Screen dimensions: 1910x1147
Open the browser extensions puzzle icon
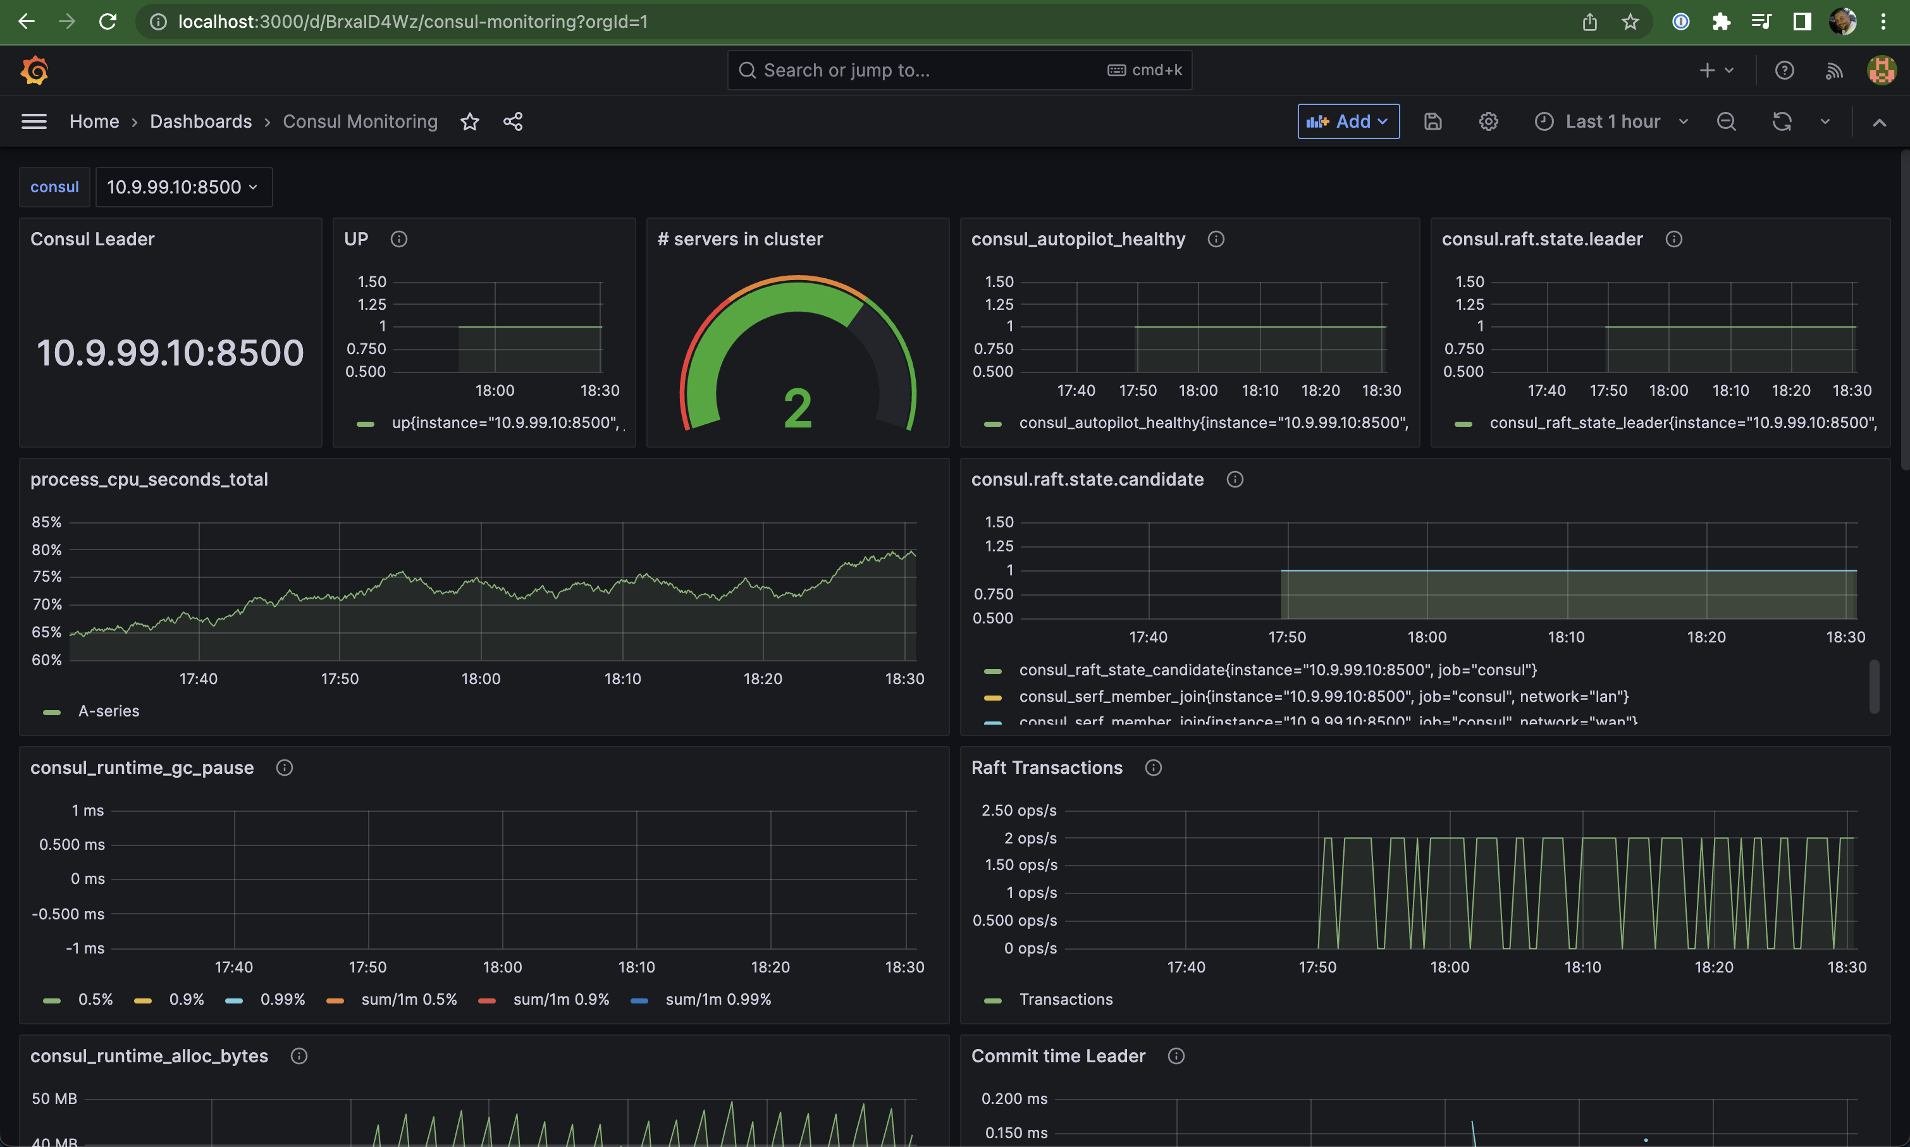[1721, 21]
